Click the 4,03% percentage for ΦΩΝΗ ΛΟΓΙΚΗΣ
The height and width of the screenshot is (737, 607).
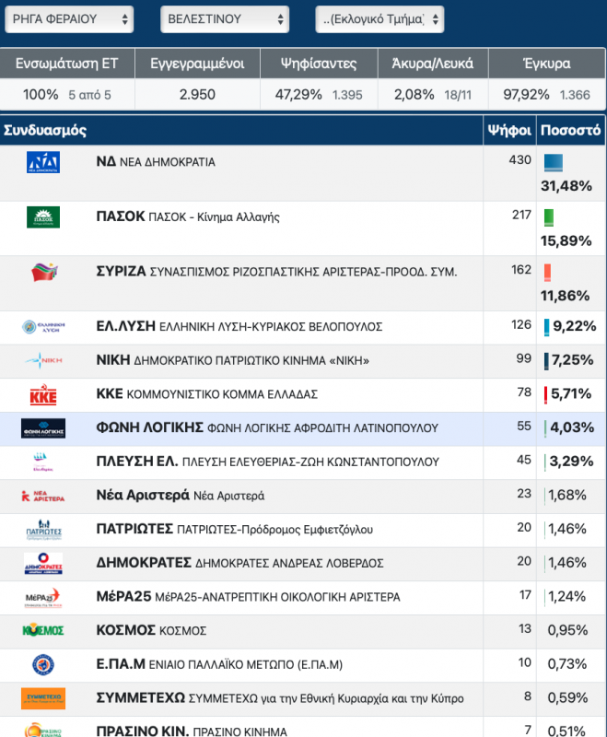[x=572, y=427]
